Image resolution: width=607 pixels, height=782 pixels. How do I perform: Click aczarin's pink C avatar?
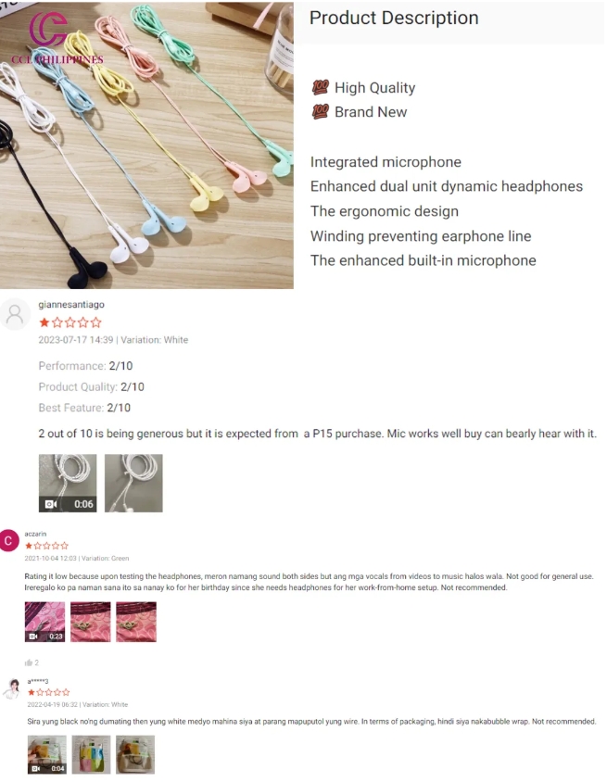coord(9,540)
